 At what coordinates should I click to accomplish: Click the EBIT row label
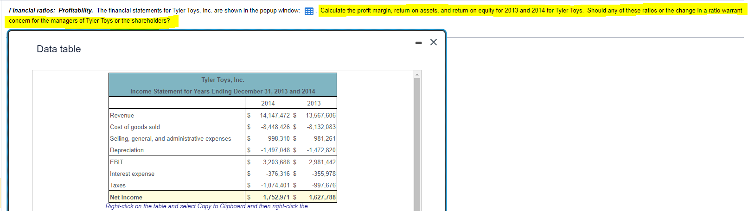coord(117,162)
